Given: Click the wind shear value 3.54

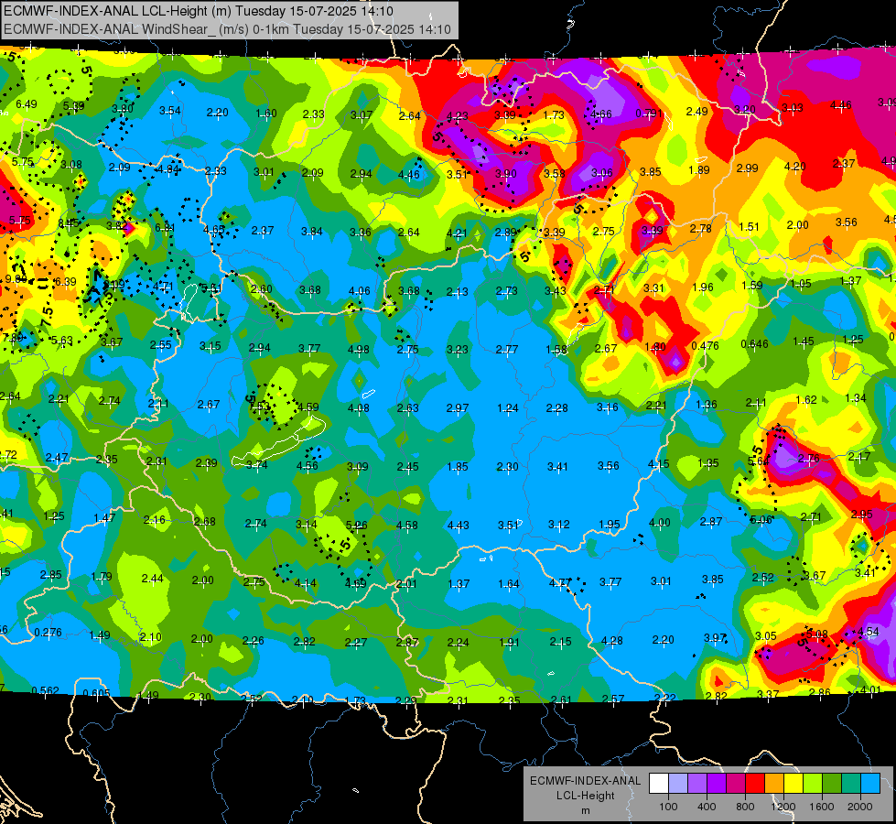Looking at the screenshot, I should (x=169, y=111).
